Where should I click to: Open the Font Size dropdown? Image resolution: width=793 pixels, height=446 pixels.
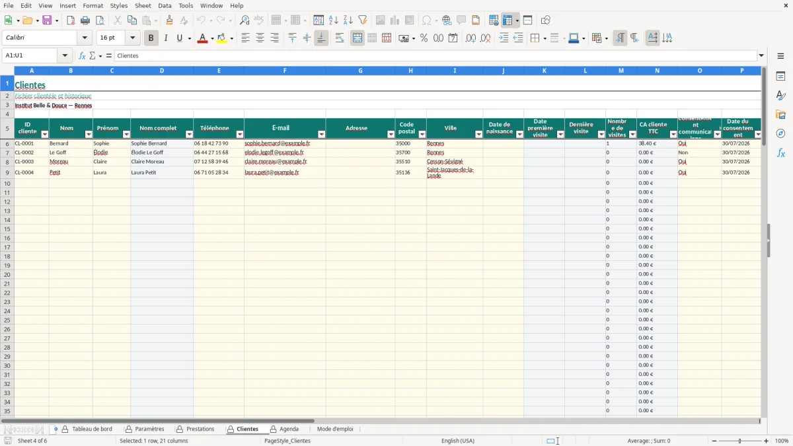pyautogui.click(x=132, y=38)
